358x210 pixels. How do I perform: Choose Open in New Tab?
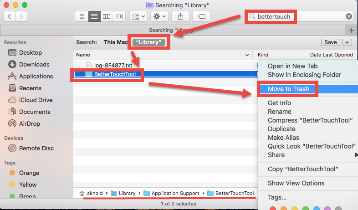[x=292, y=66]
